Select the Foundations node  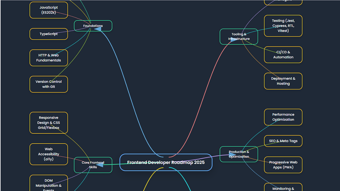click(93, 26)
